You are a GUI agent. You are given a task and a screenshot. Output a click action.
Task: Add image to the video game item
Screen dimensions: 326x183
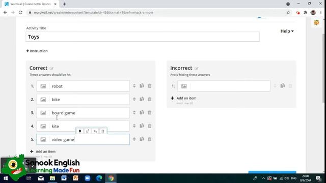pos(43,139)
